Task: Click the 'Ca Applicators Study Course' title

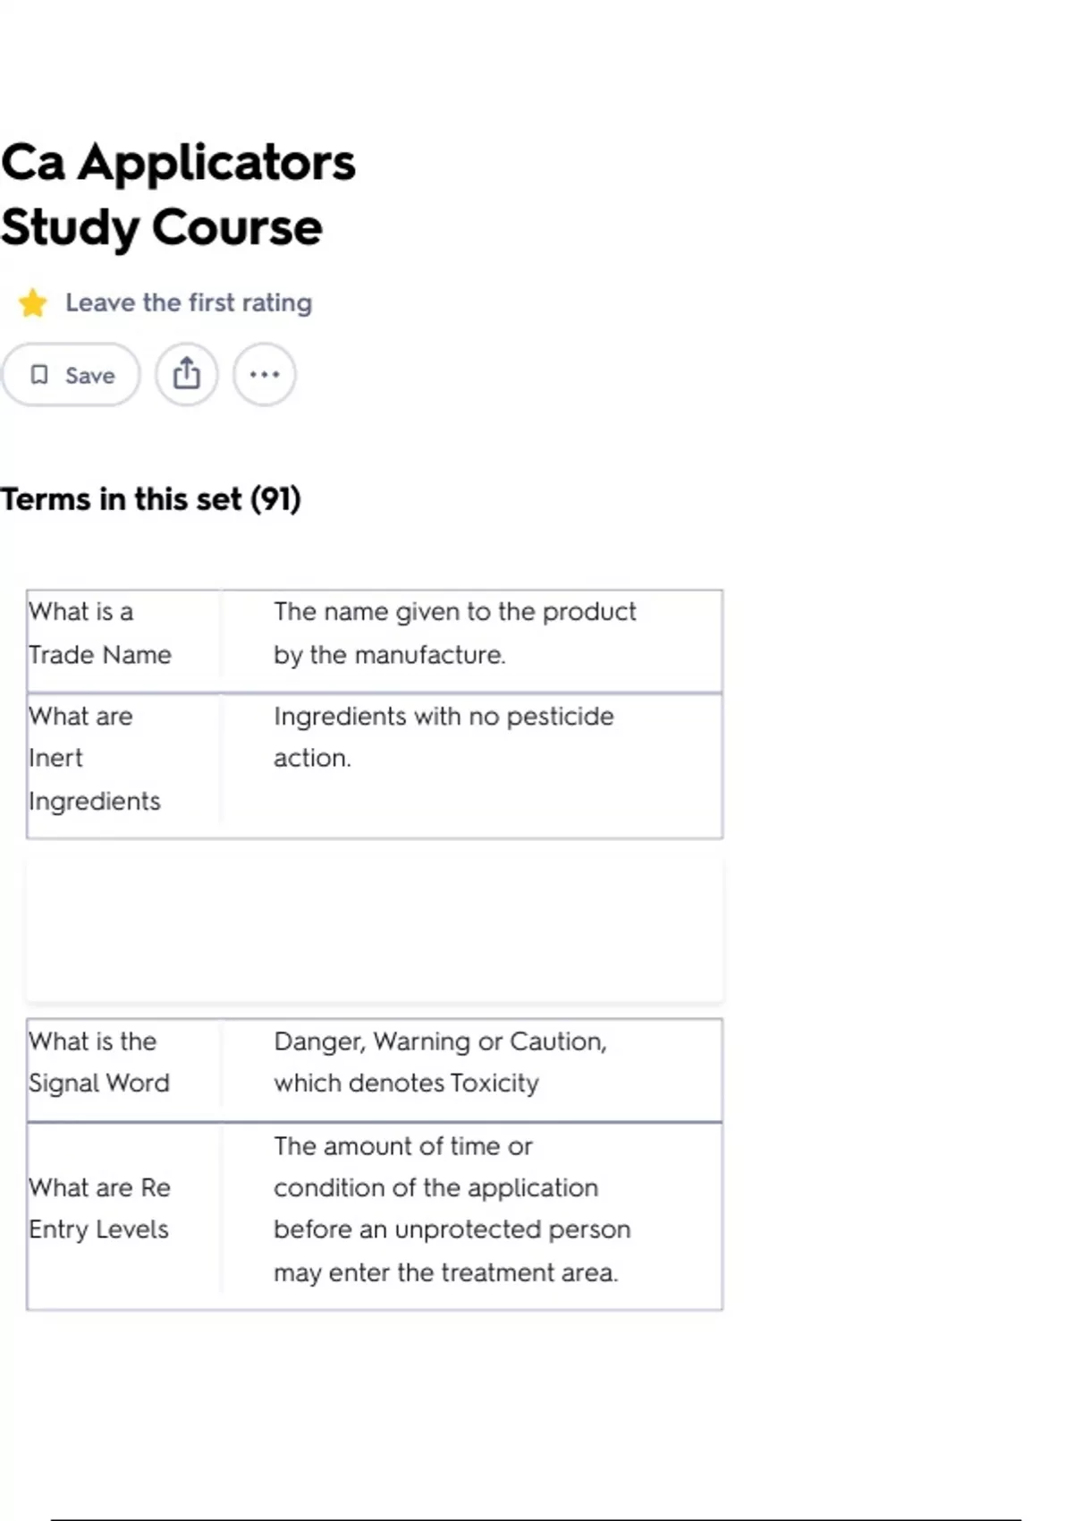Action: [x=178, y=194]
